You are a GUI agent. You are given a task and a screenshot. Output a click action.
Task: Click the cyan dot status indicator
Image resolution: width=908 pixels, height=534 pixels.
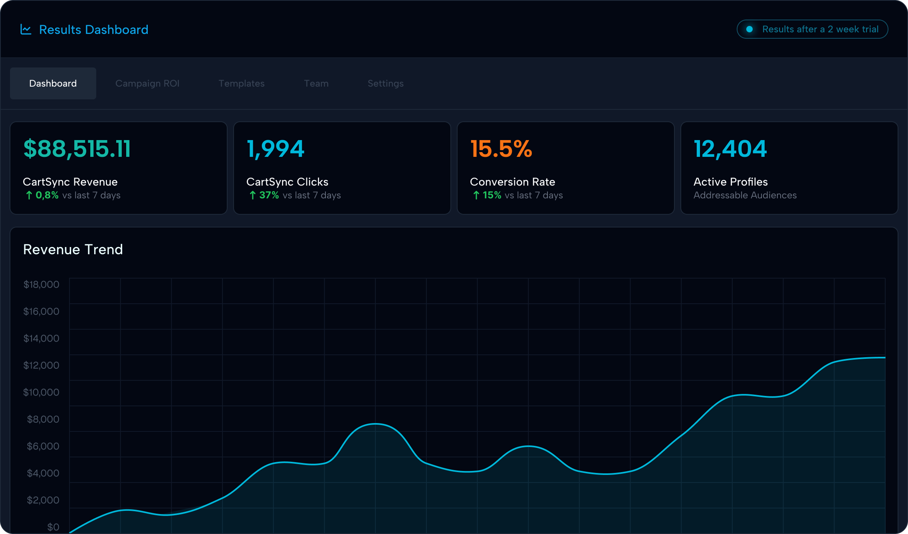coord(749,29)
